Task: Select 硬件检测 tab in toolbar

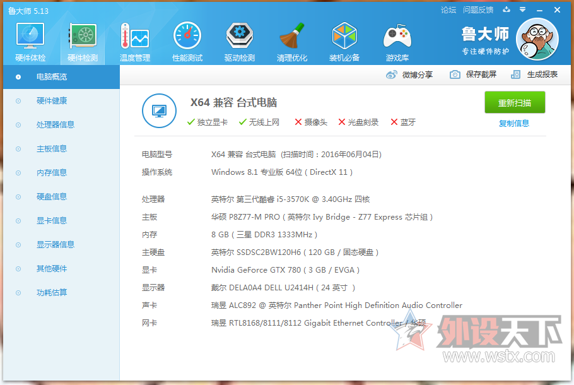Action: [82, 40]
